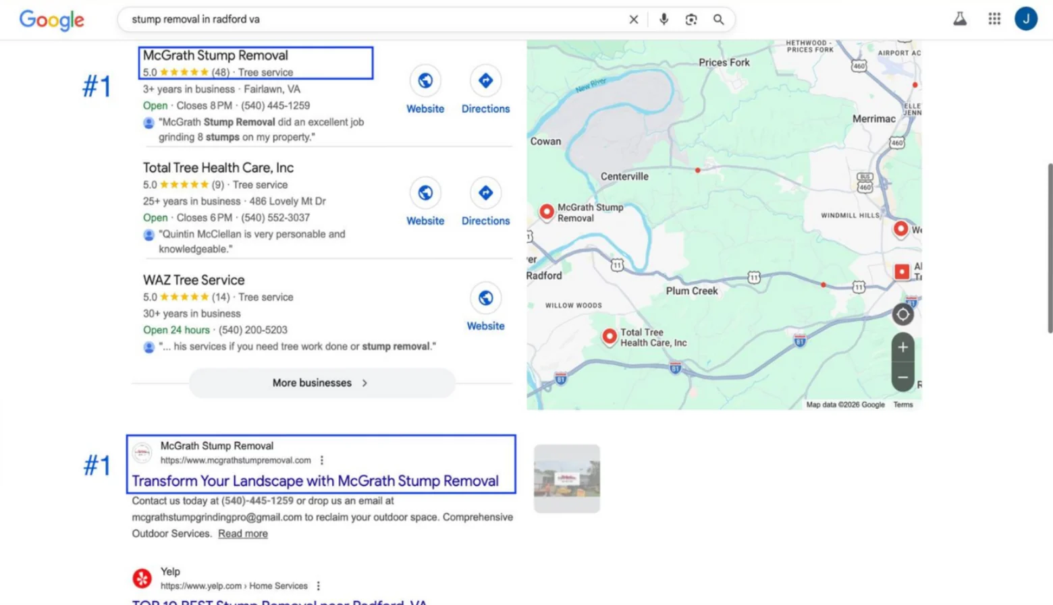Open Total Tree Health Care, Inc listing
The width and height of the screenshot is (1053, 605).
[218, 168]
